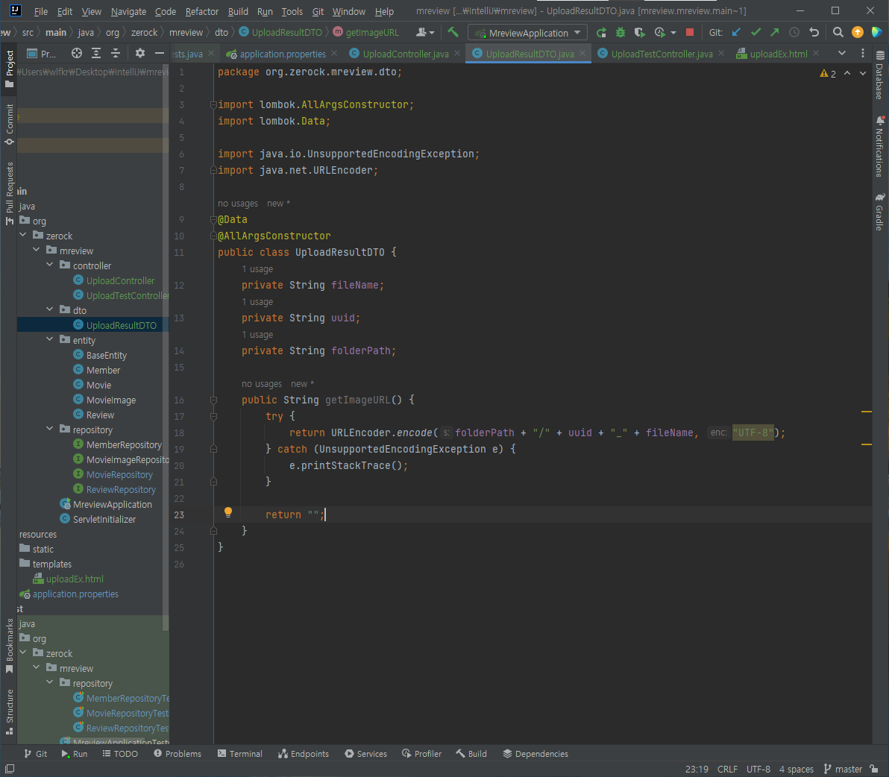
Task: Open the Refactor menu
Action: coord(202,11)
